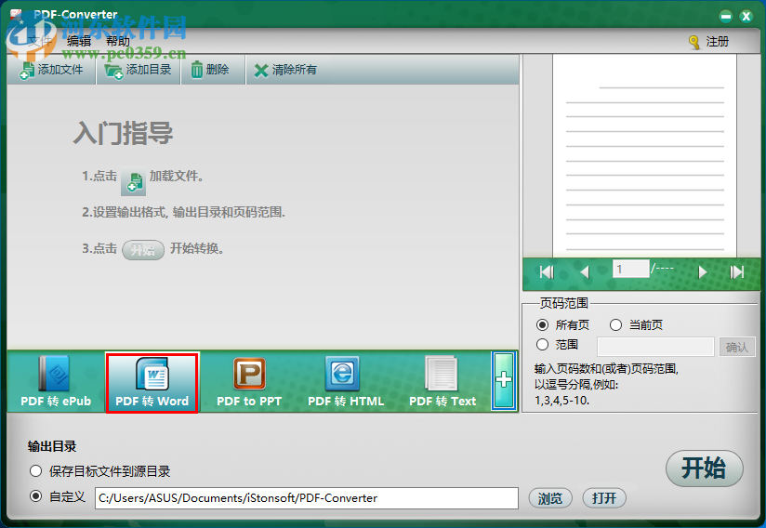Click the 添加目录 (Add Folder) toolbar button
Viewport: 766px width, 528px height.
[139, 70]
